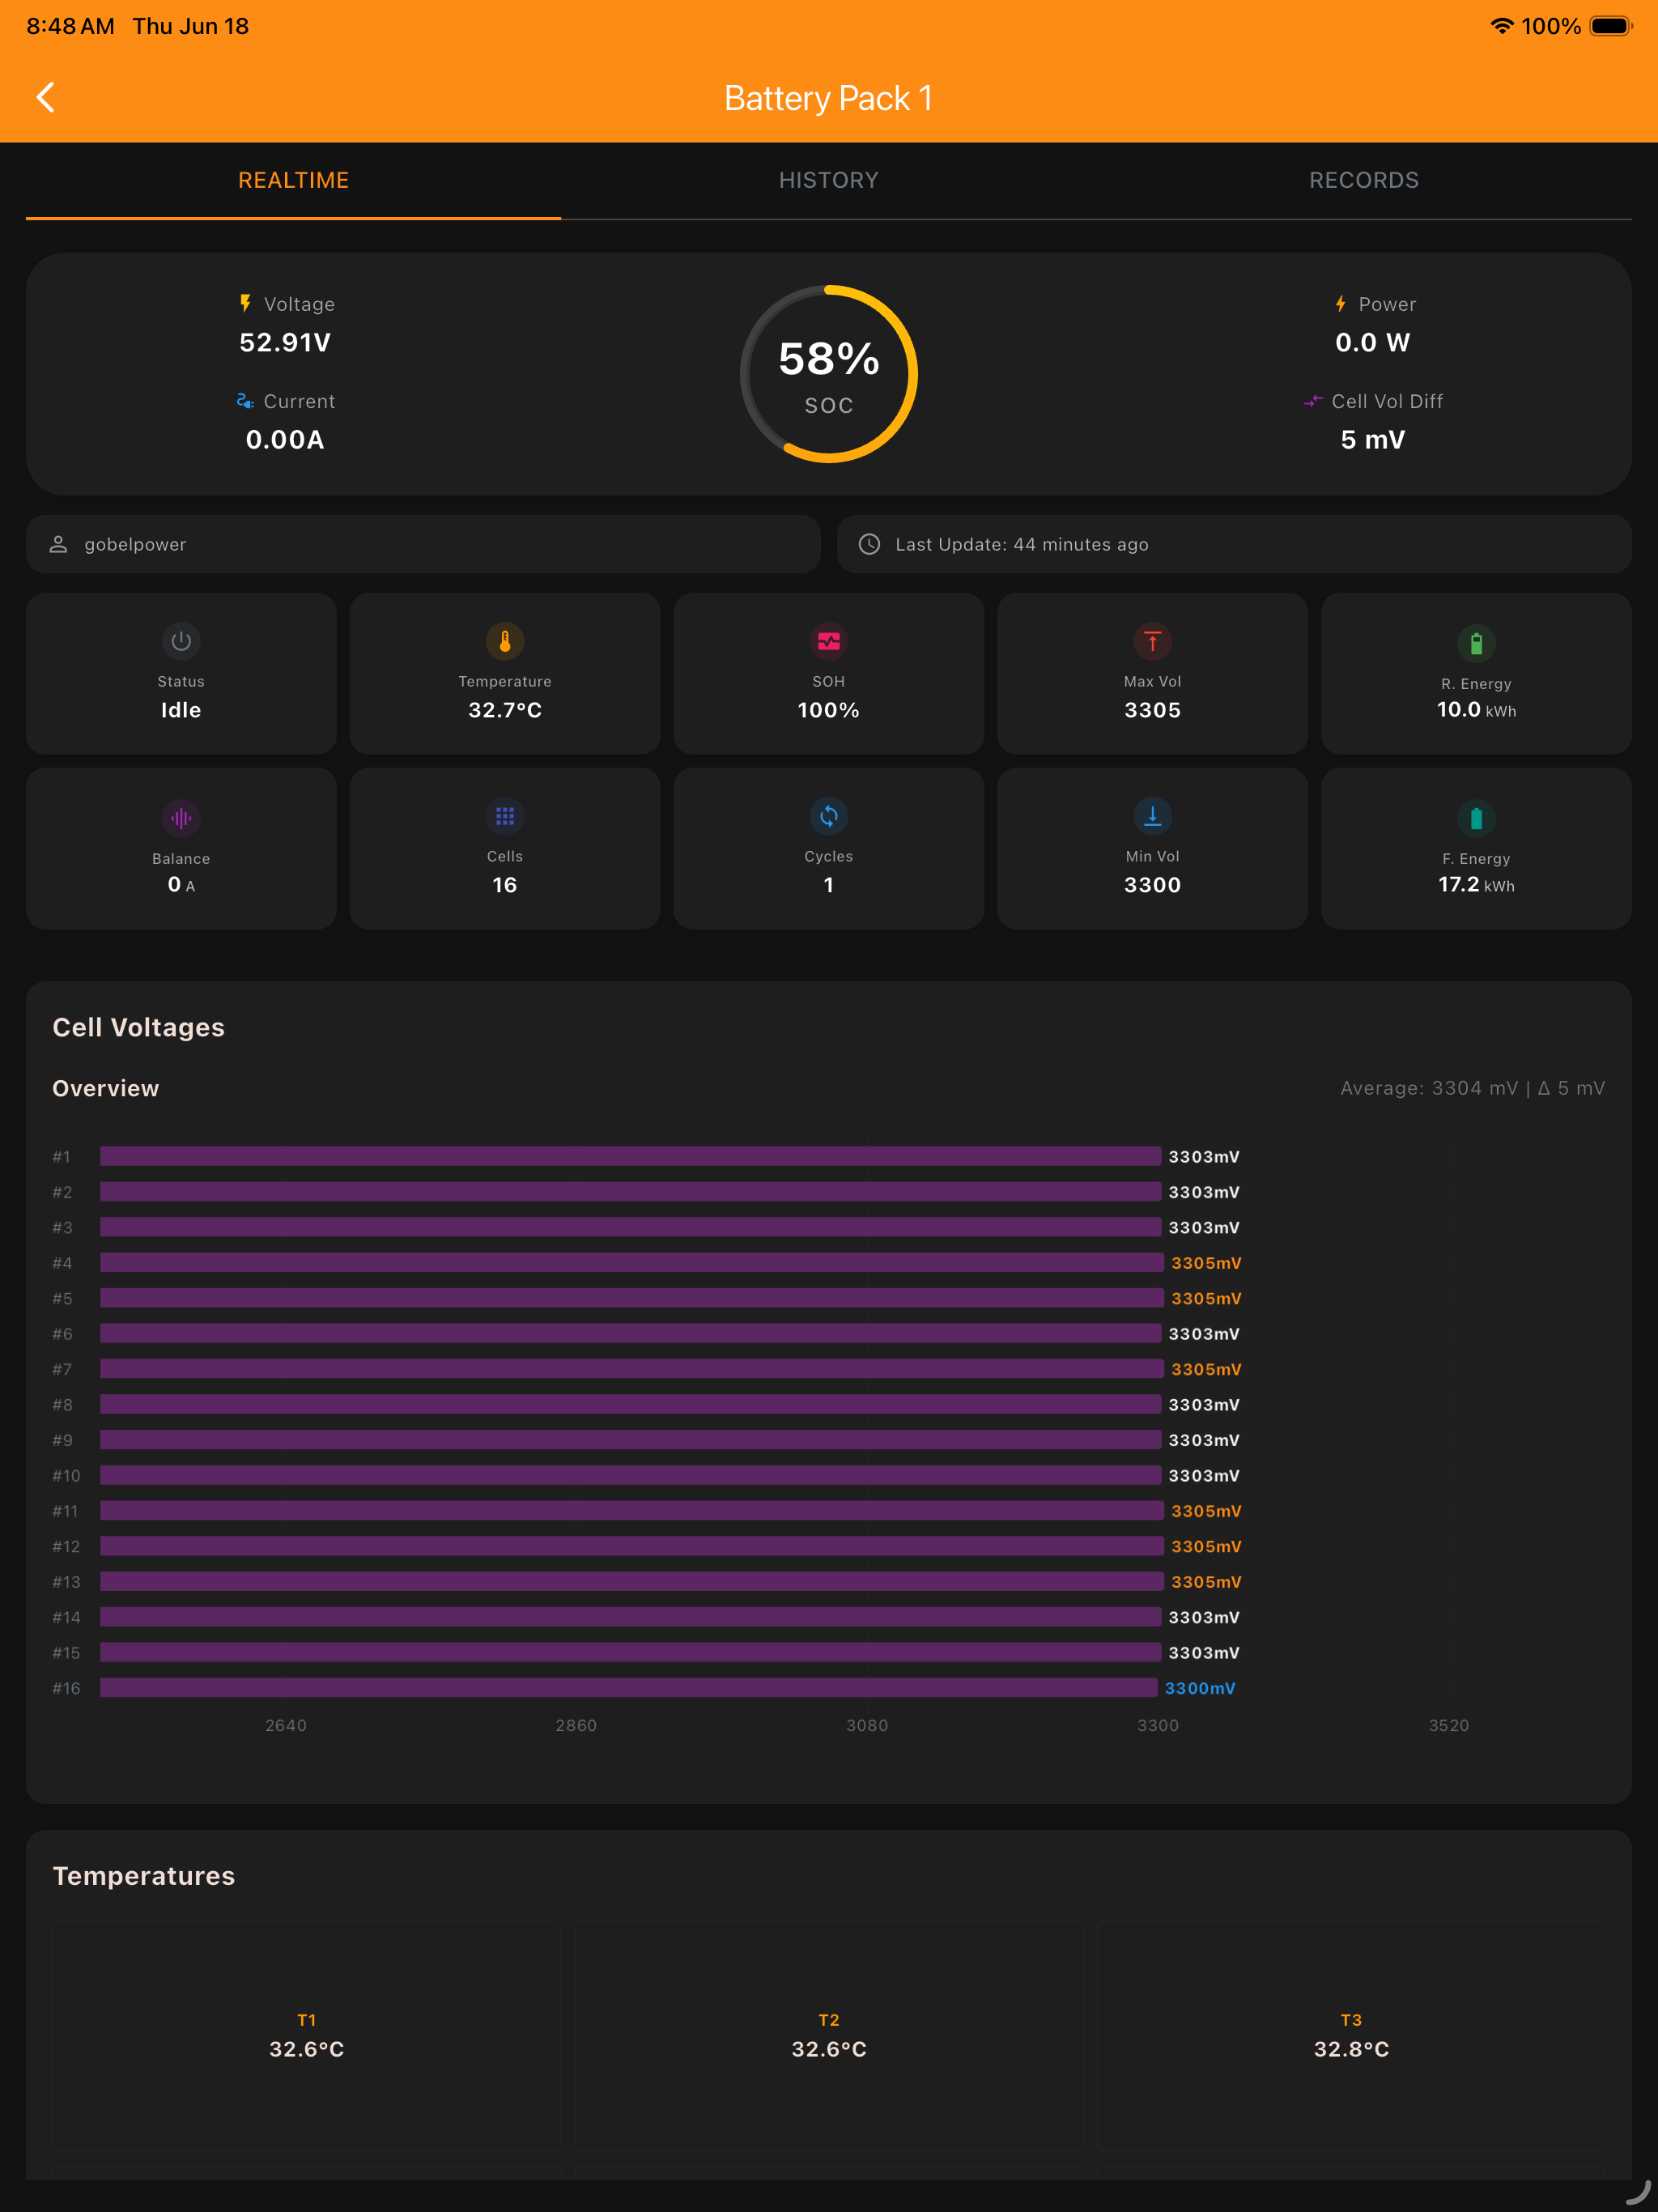The height and width of the screenshot is (2212, 1658).
Task: Tap the T3 32.8°C temperature card
Action: point(1351,2035)
